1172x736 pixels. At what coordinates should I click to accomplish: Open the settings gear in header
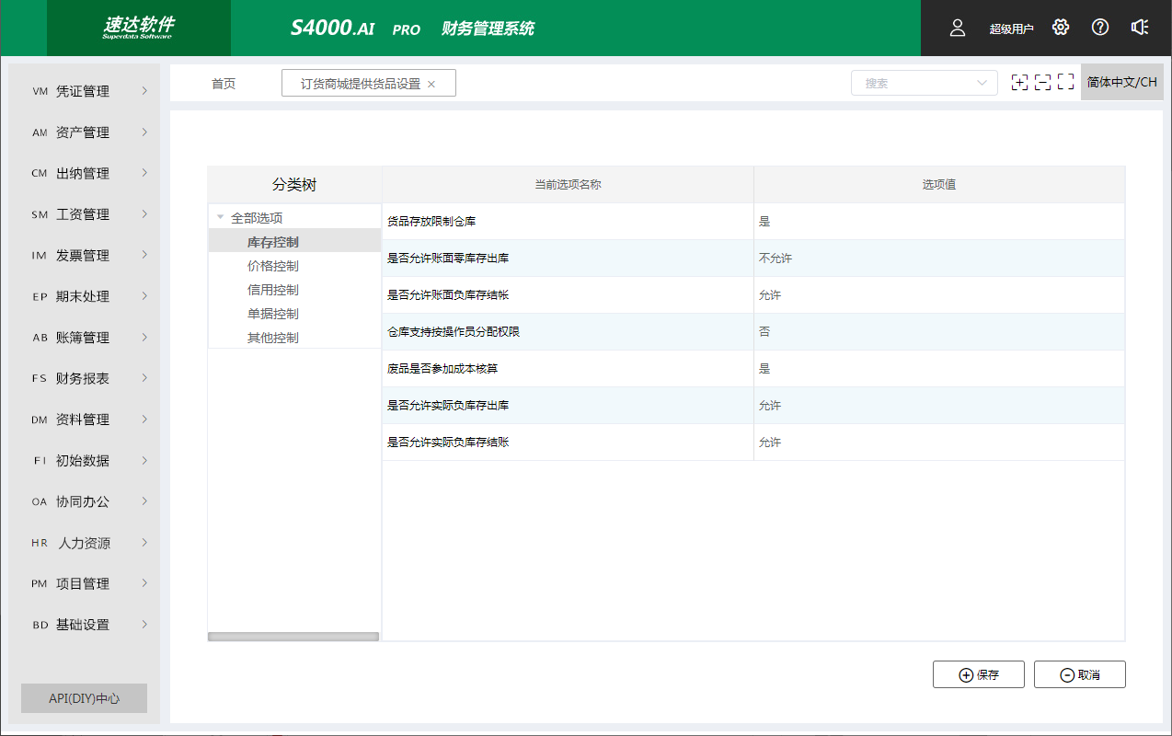click(1061, 28)
